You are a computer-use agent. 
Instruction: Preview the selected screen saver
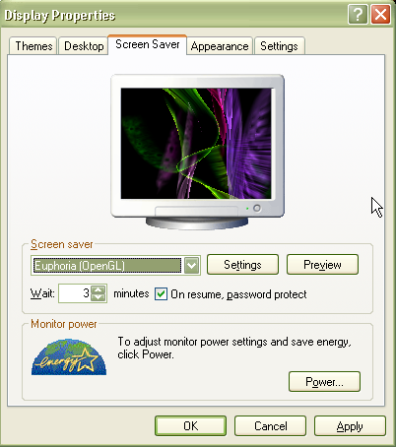tap(322, 265)
